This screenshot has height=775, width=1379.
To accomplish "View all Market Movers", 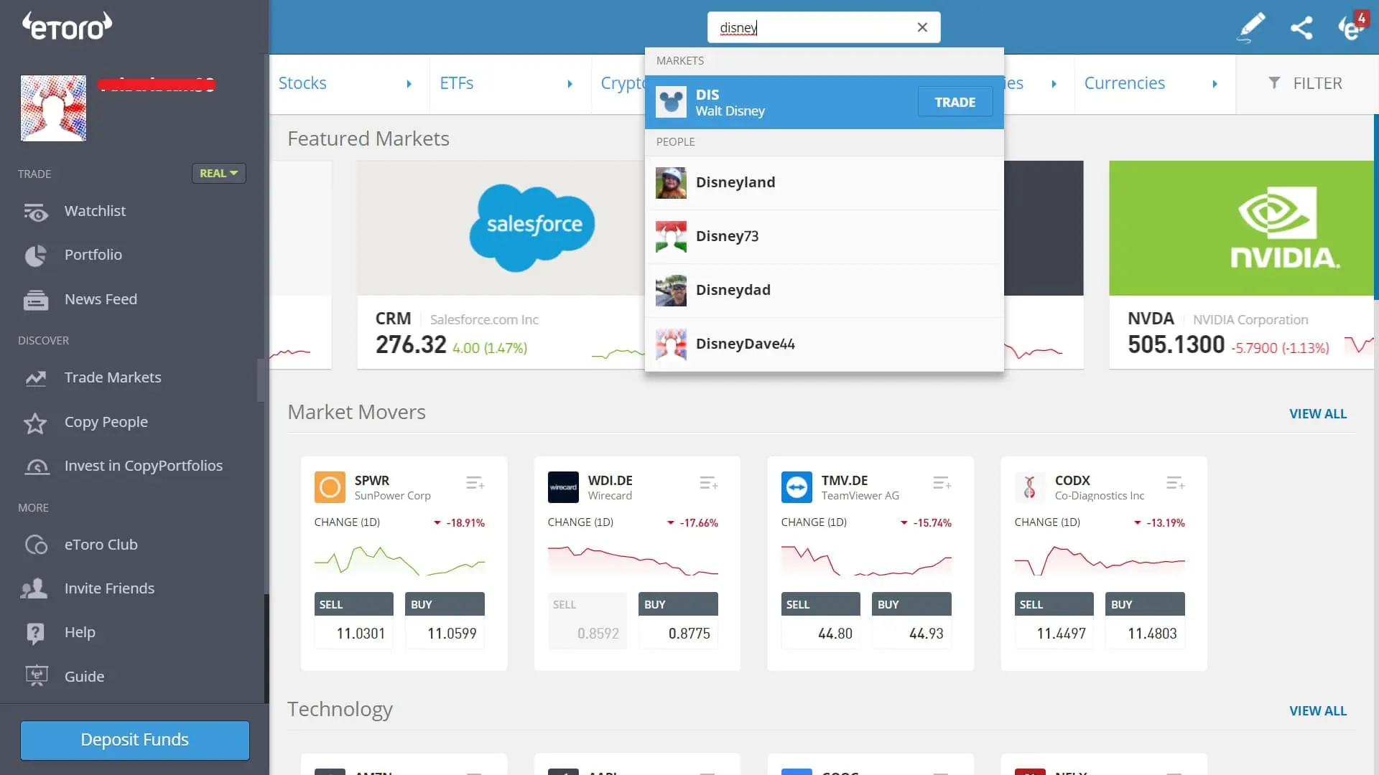I will pos(1318,414).
